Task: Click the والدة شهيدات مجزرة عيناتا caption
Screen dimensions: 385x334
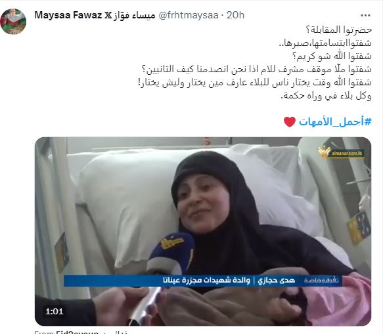Action: (206, 280)
